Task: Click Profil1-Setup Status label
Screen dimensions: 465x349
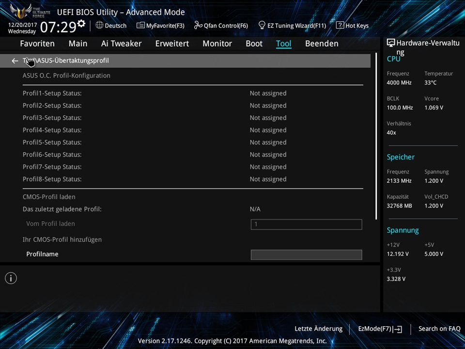Action: [x=52, y=93]
